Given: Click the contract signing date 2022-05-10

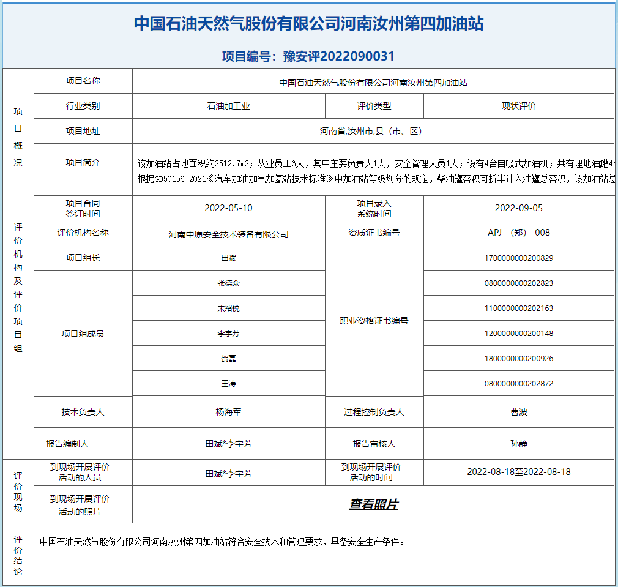Looking at the screenshot, I should tap(228, 208).
